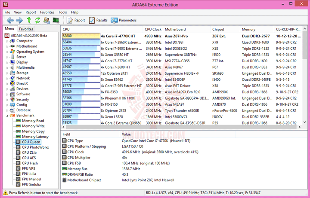Click the green monitor icon in the toolbar
310x198 pixels.
pyautogui.click(x=56, y=20)
